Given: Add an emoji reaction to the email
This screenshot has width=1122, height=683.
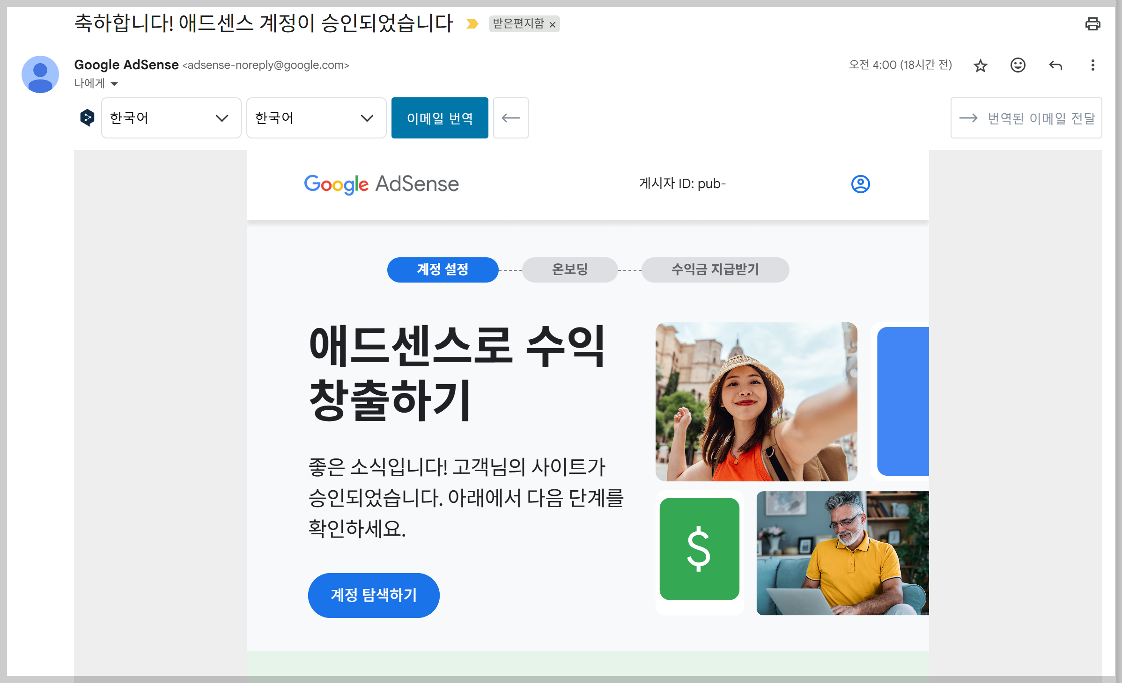Looking at the screenshot, I should pos(1017,65).
